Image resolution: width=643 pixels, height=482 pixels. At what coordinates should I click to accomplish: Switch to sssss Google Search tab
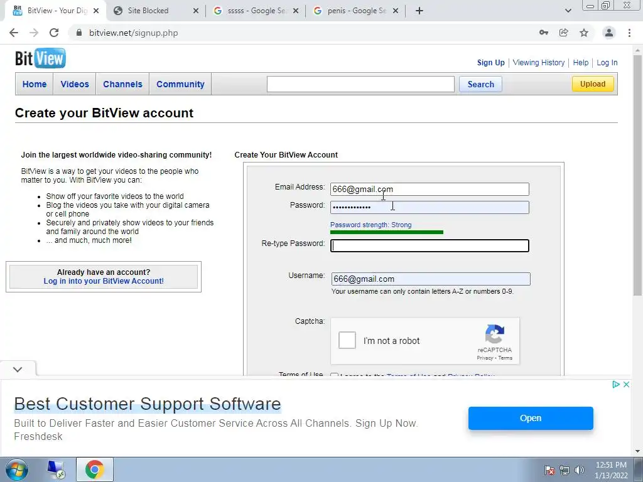(256, 11)
